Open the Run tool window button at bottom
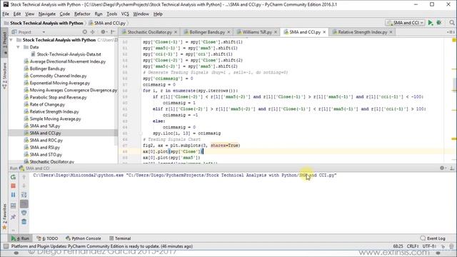457x257 pixels. (x=21, y=238)
